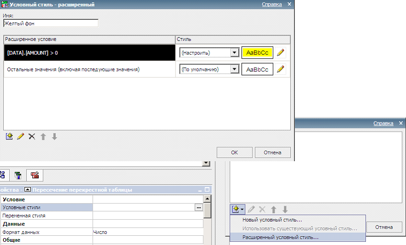Move the condition up using the up arrow beside the black X

click(43, 136)
